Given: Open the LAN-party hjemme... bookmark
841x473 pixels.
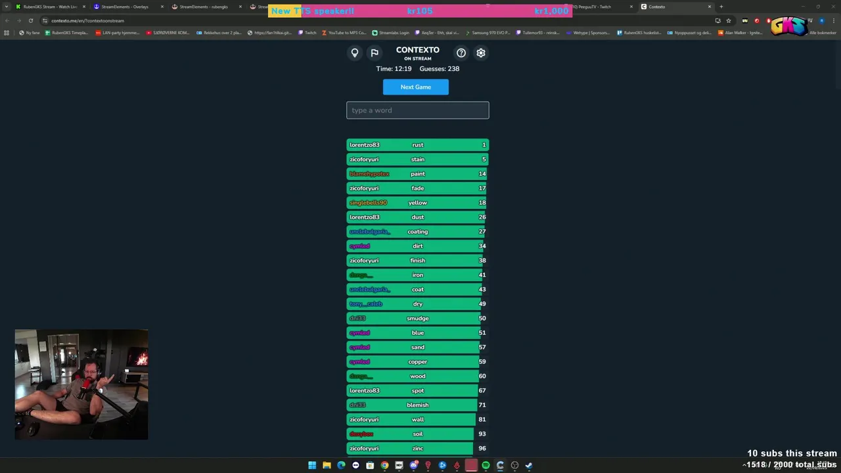Looking at the screenshot, I should coord(118,33).
